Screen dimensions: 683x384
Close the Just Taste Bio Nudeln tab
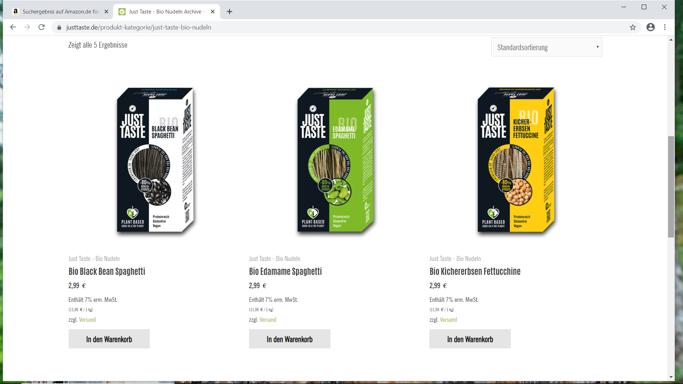click(x=213, y=12)
